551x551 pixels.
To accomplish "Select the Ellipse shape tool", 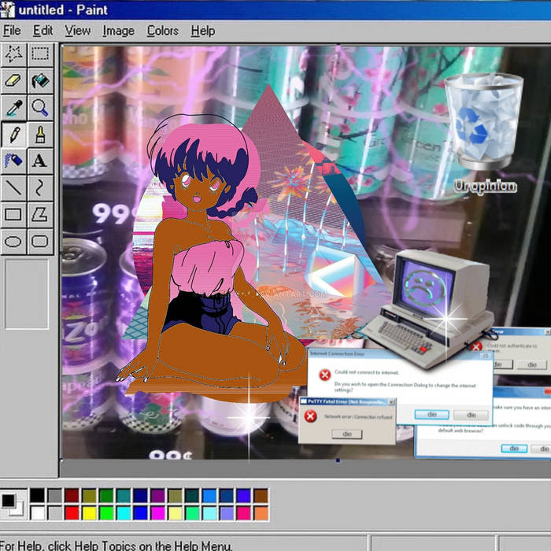I will [x=13, y=241].
